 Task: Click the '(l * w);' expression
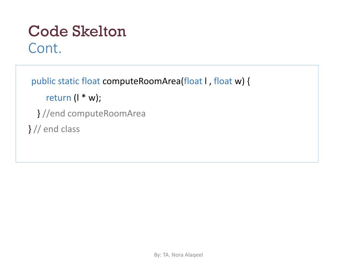tap(88, 98)
